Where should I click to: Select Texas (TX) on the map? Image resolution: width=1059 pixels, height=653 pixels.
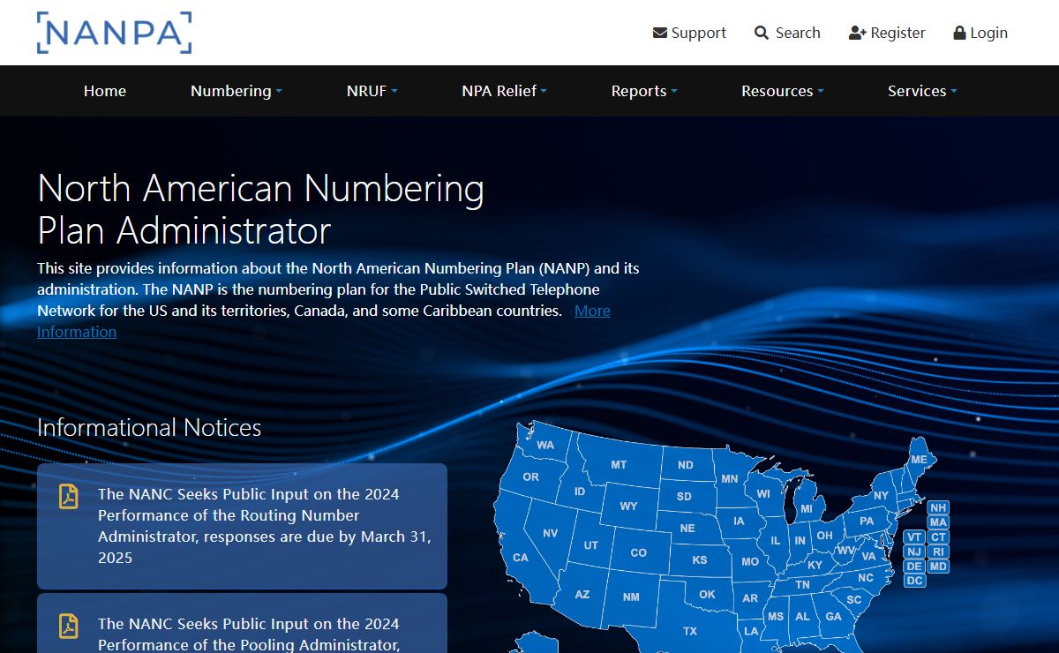pyautogui.click(x=690, y=632)
